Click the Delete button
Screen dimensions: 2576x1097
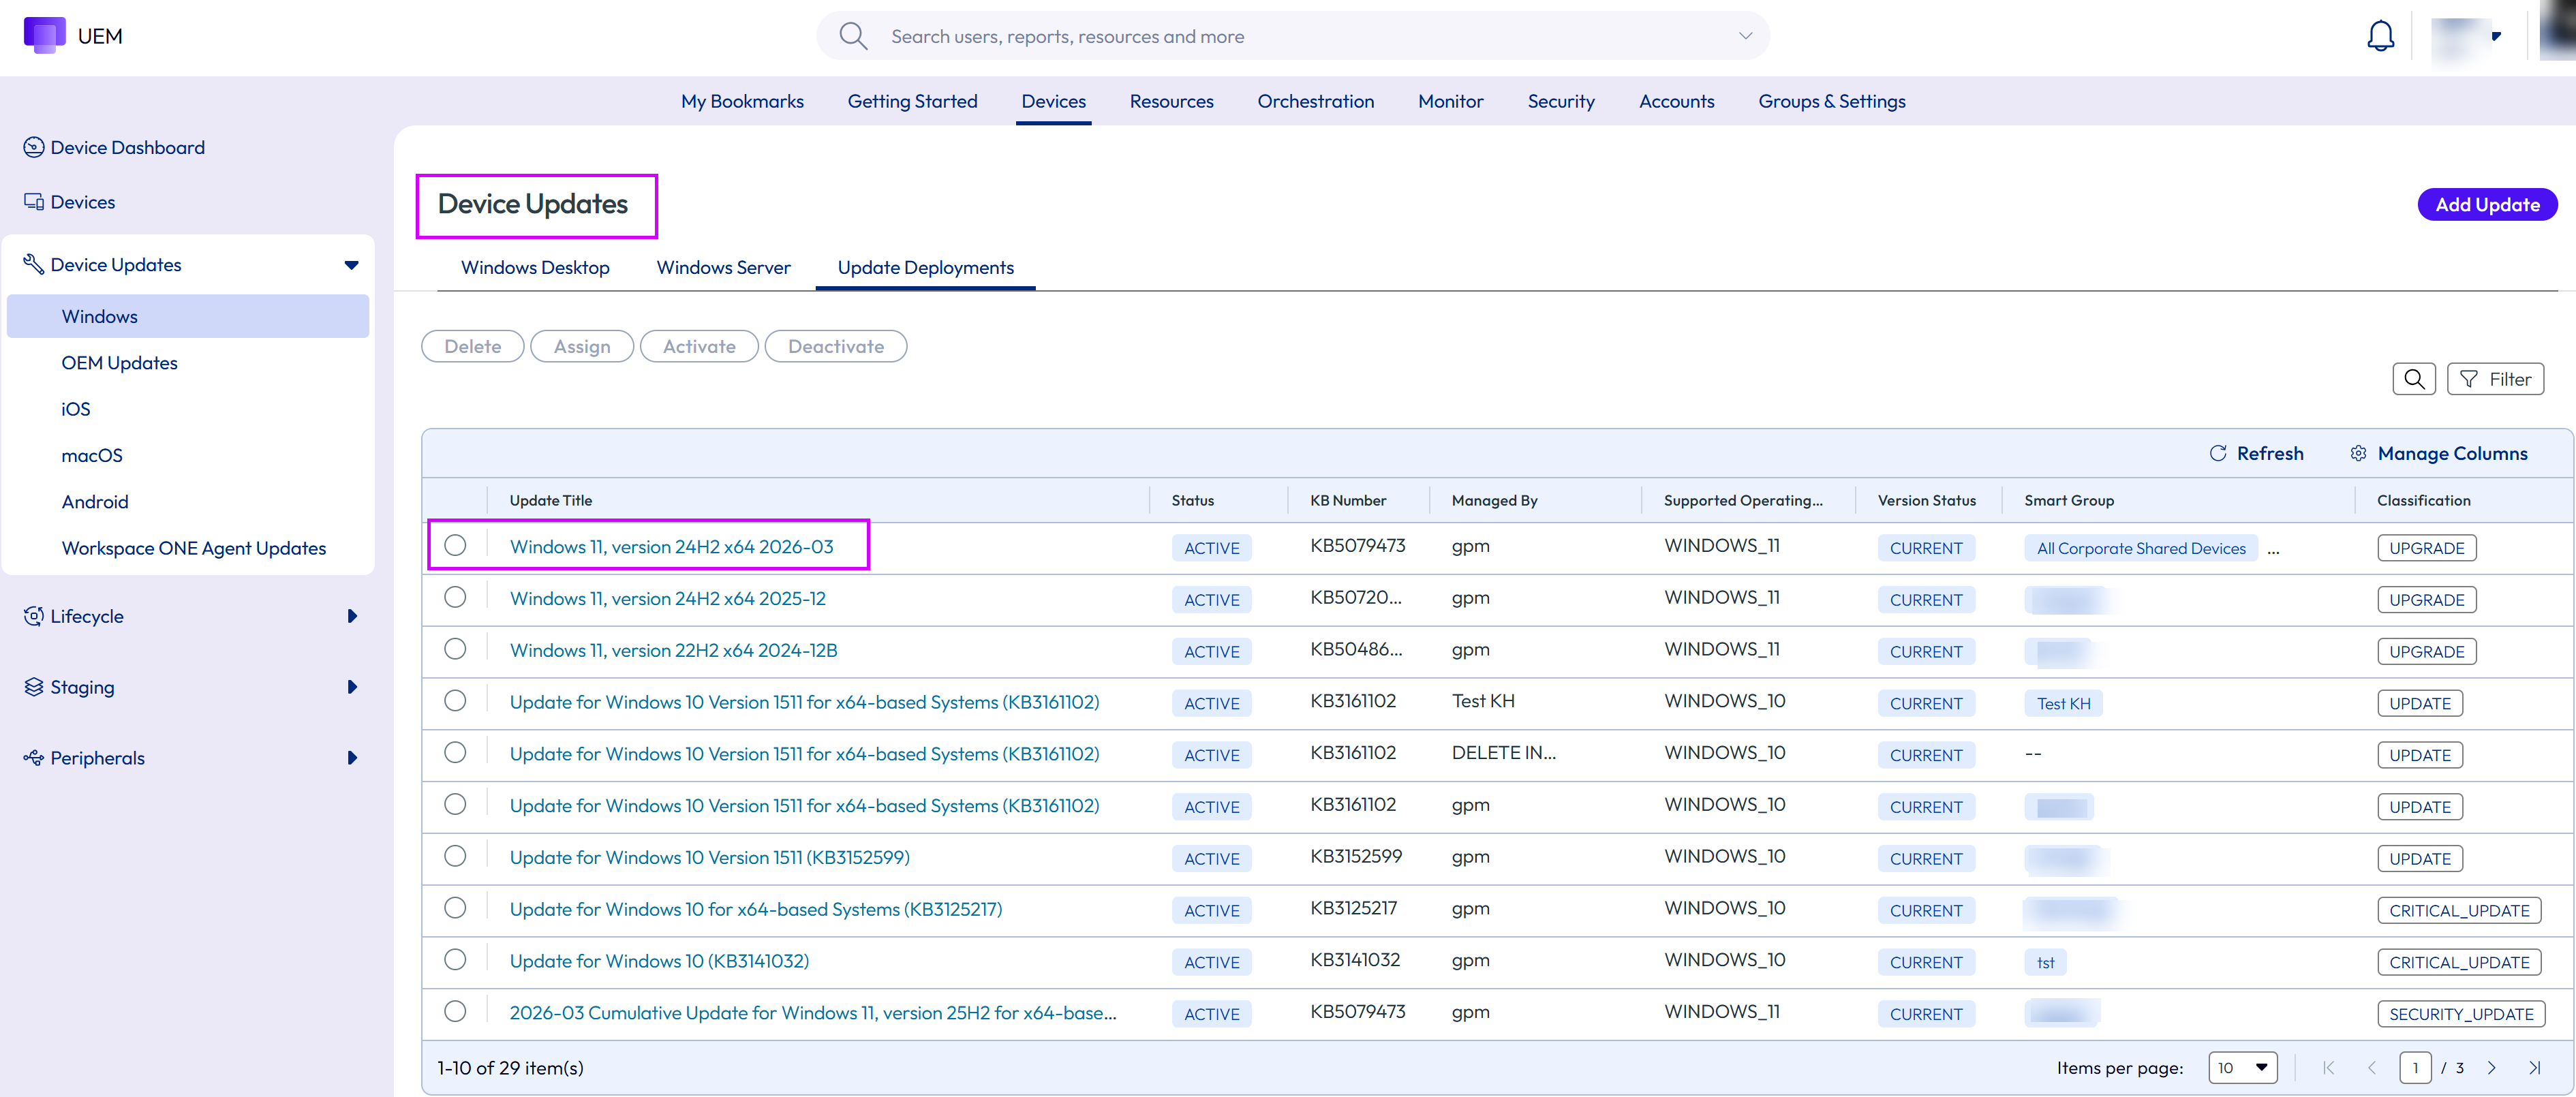click(472, 346)
